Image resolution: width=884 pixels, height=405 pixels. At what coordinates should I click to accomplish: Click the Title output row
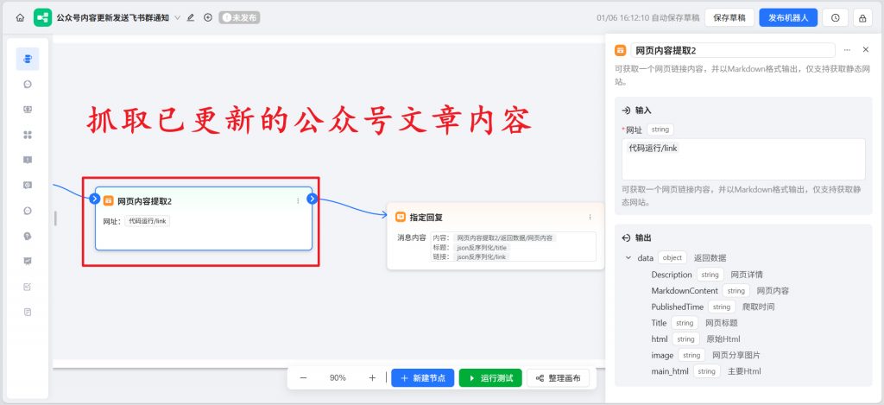(x=694, y=323)
